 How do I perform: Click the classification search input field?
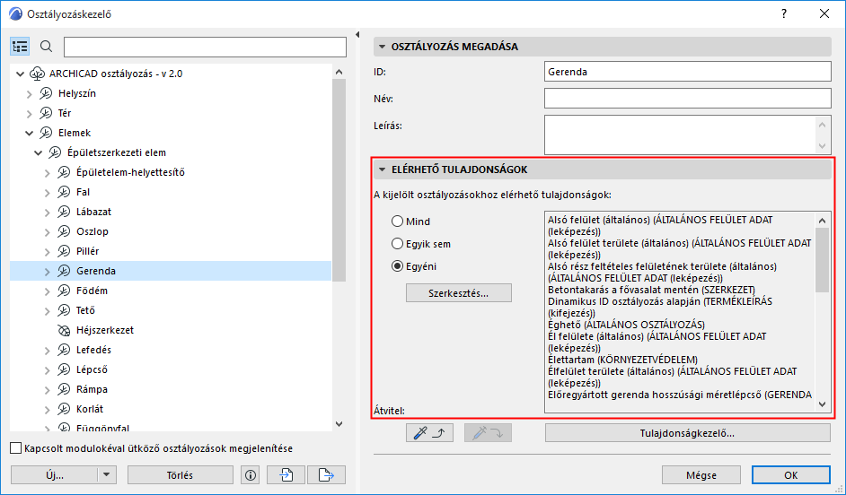coord(205,47)
